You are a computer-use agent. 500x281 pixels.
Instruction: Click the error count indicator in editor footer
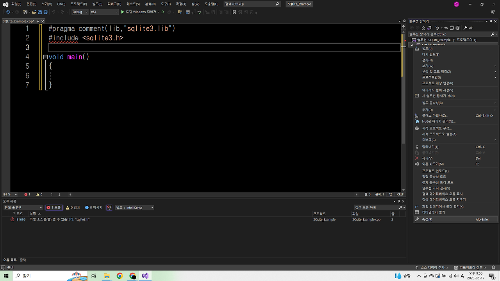27,194
